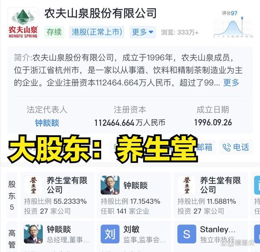260x252 pixels.
Task: Tap the 电话 contact button
Action: (x=236, y=147)
